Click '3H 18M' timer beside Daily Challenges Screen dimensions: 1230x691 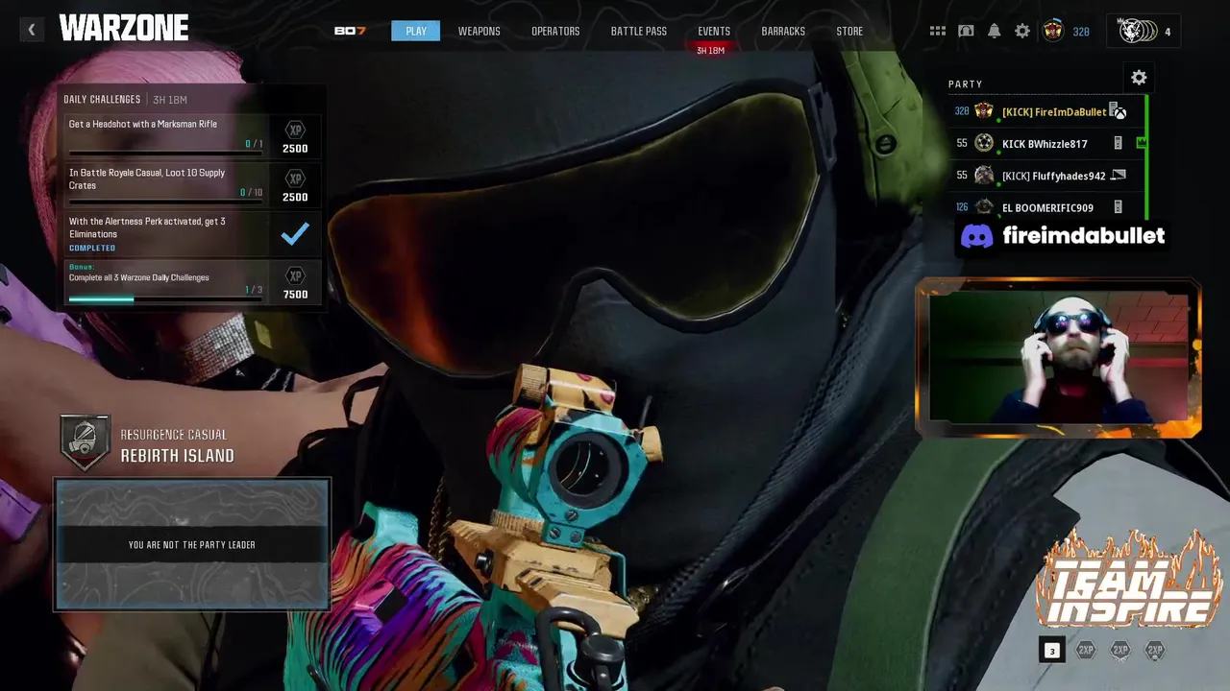click(170, 100)
